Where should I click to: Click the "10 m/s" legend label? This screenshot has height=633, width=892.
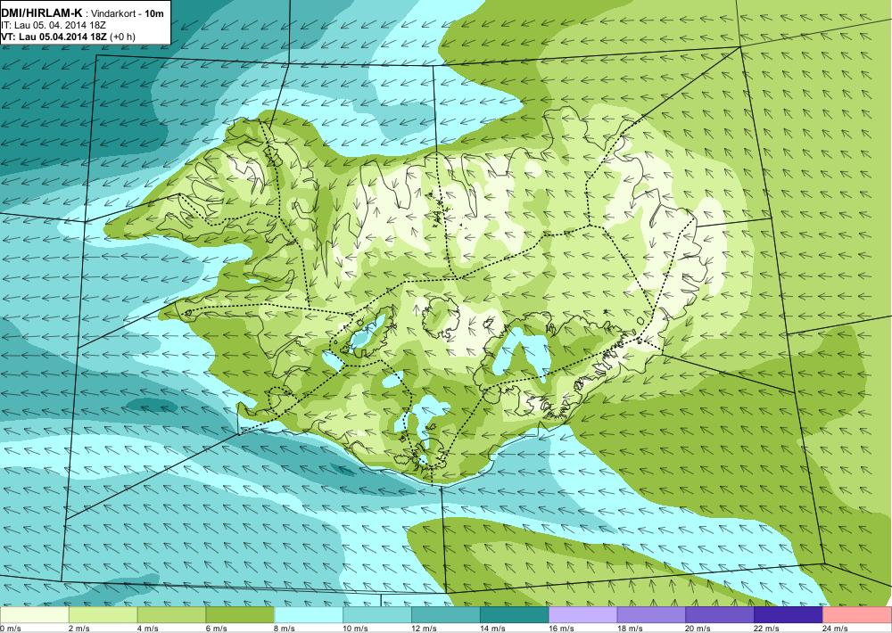356,629
